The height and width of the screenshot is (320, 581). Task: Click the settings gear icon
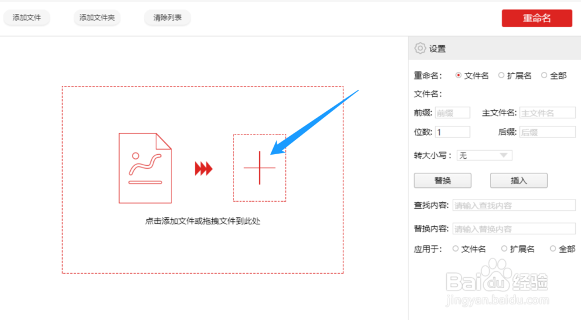click(x=420, y=49)
